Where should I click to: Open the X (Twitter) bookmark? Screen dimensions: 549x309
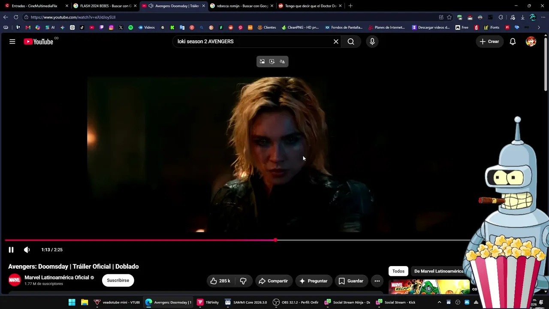121,27
